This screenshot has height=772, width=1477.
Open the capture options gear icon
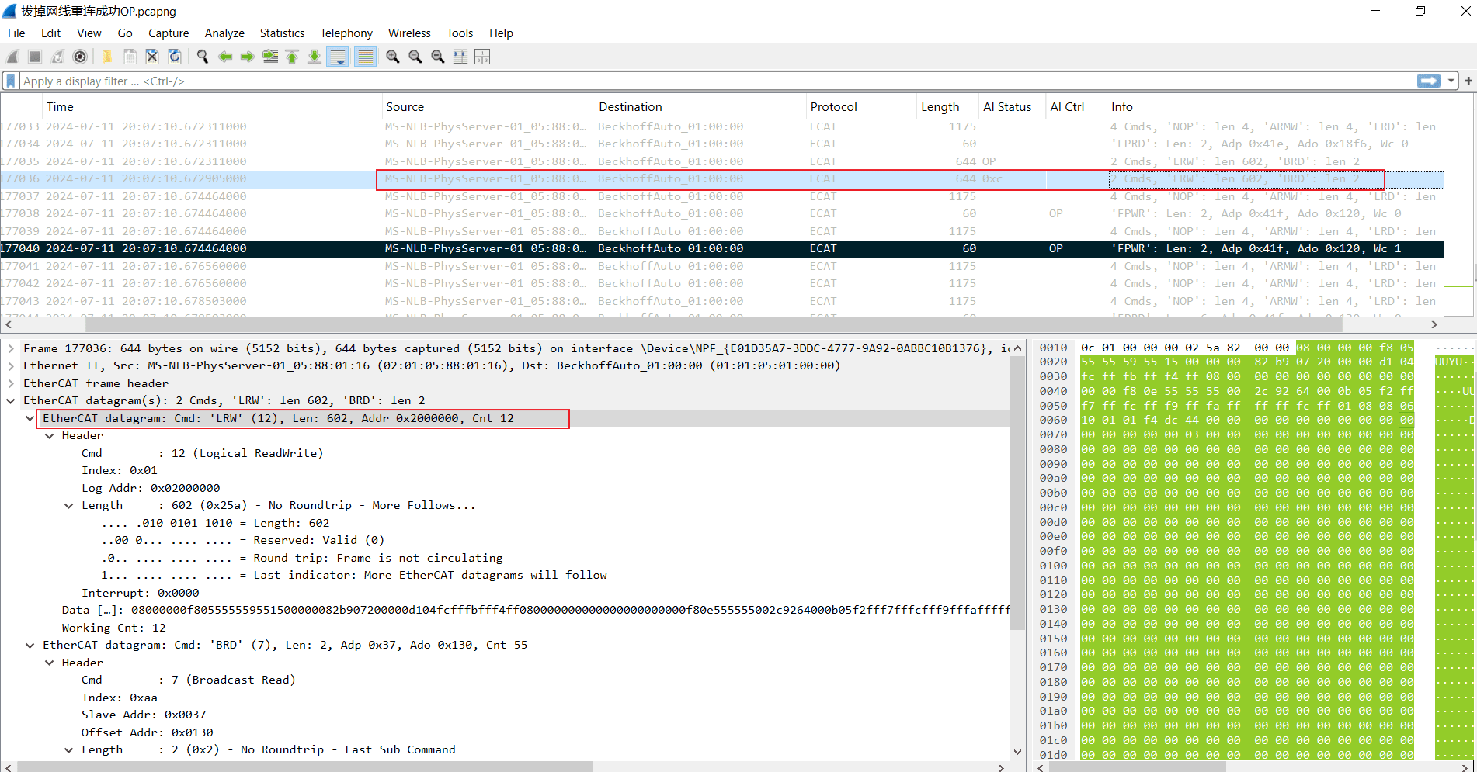80,57
